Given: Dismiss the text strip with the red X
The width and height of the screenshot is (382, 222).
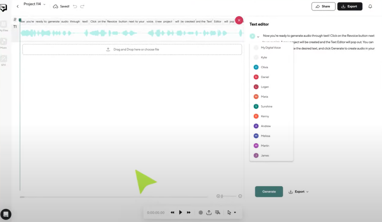Looking at the screenshot, I should pos(239,20).
